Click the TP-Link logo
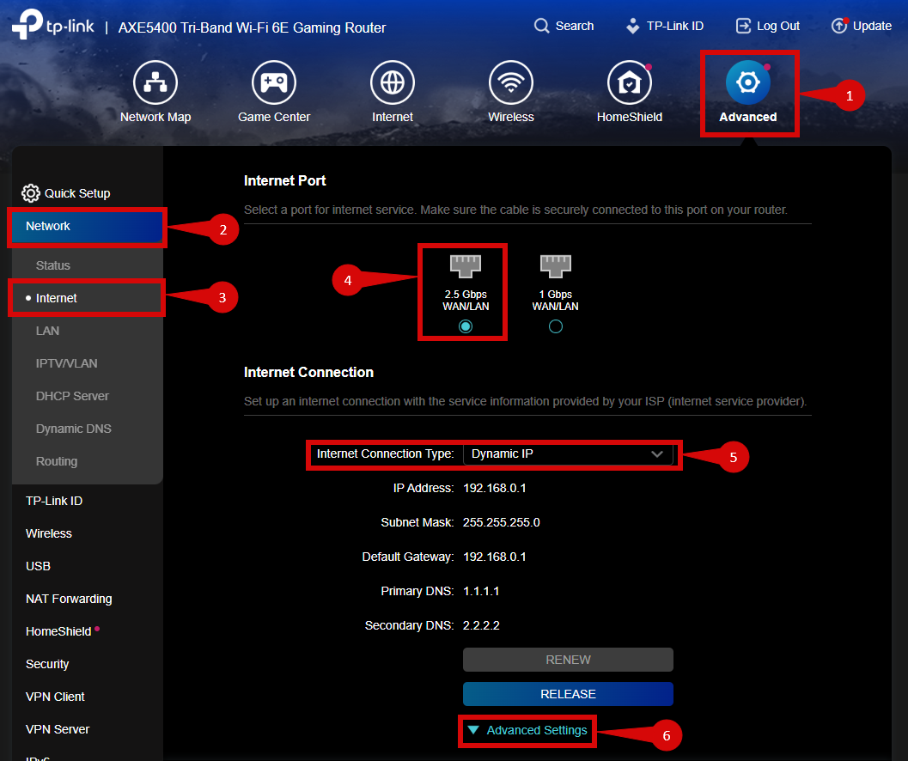Screen dimensions: 908x761 [52, 24]
